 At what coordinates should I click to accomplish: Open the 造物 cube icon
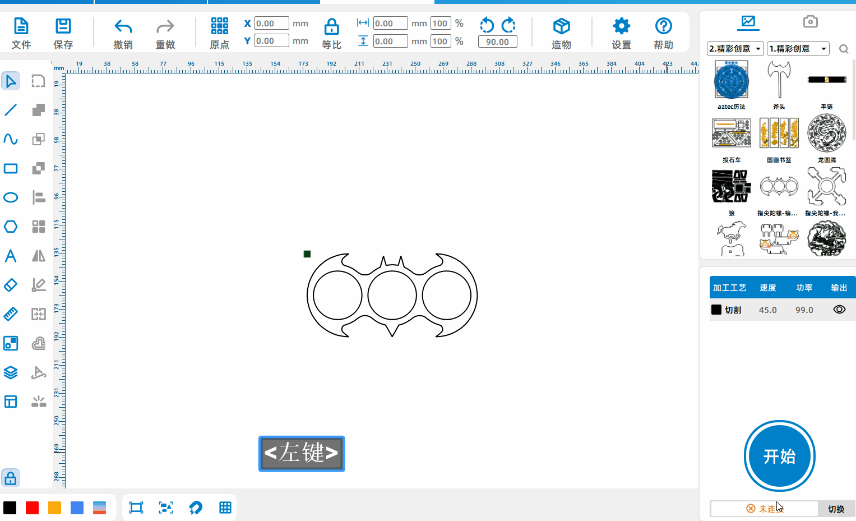tap(561, 26)
